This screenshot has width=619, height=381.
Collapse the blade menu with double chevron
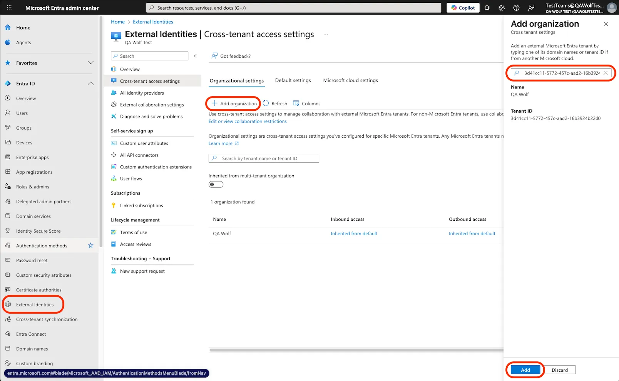(195, 56)
